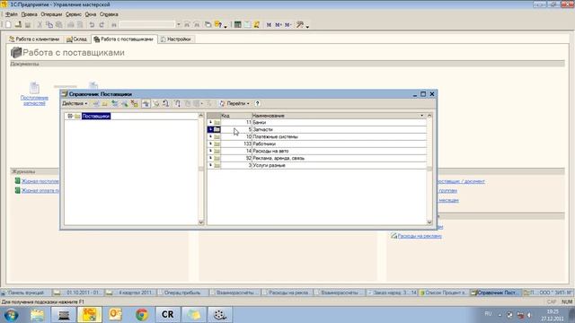This screenshot has width=575, height=323.
Task: Open the Операции menu
Action: pyautogui.click(x=51, y=14)
